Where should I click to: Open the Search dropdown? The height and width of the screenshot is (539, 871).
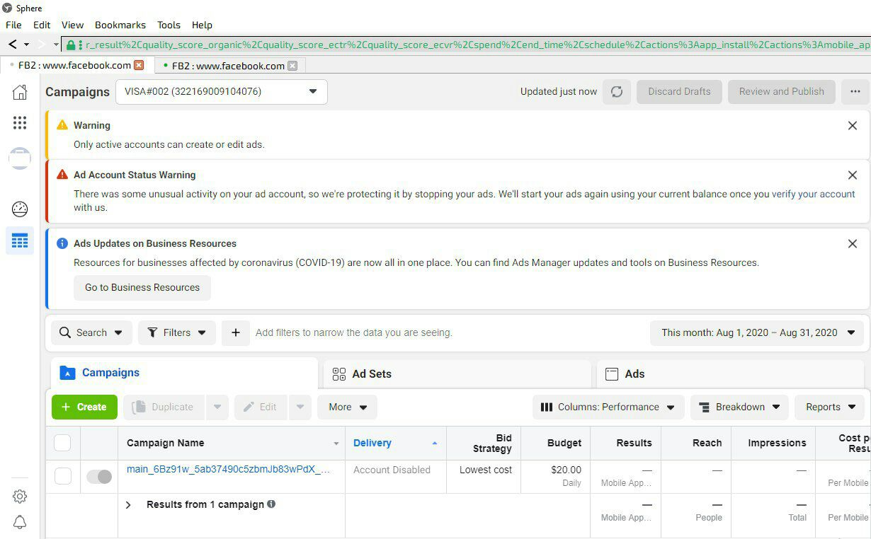pyautogui.click(x=91, y=332)
